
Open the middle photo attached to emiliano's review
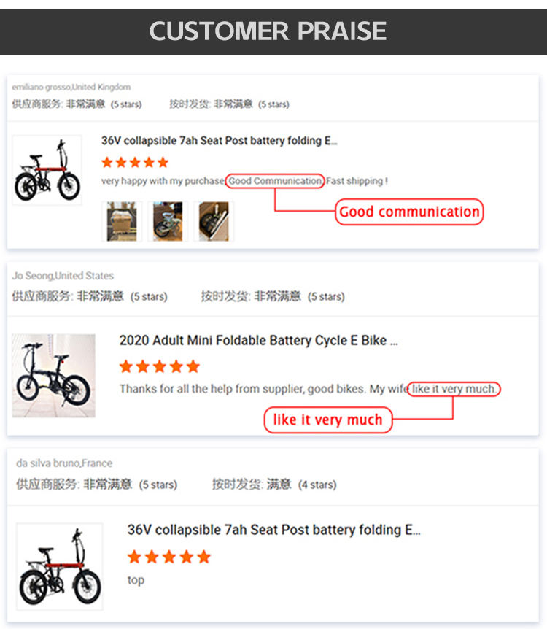168,222
